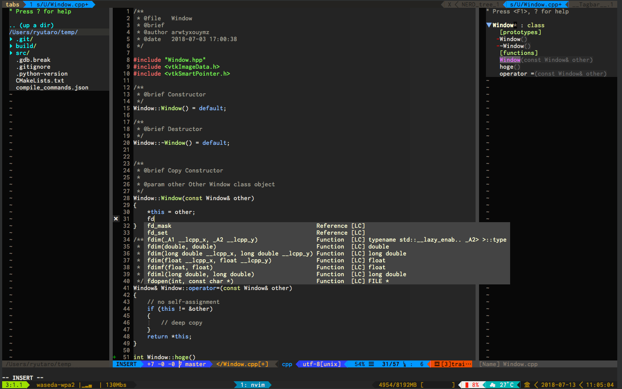Screen dimensions: 622x389
Task: Collapse the Window class in Tagbar
Action: (x=489, y=26)
